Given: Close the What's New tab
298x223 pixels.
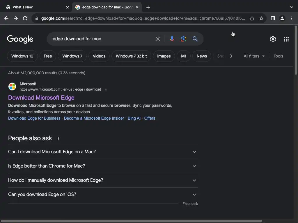Looking at the screenshot, I should click(68, 7).
